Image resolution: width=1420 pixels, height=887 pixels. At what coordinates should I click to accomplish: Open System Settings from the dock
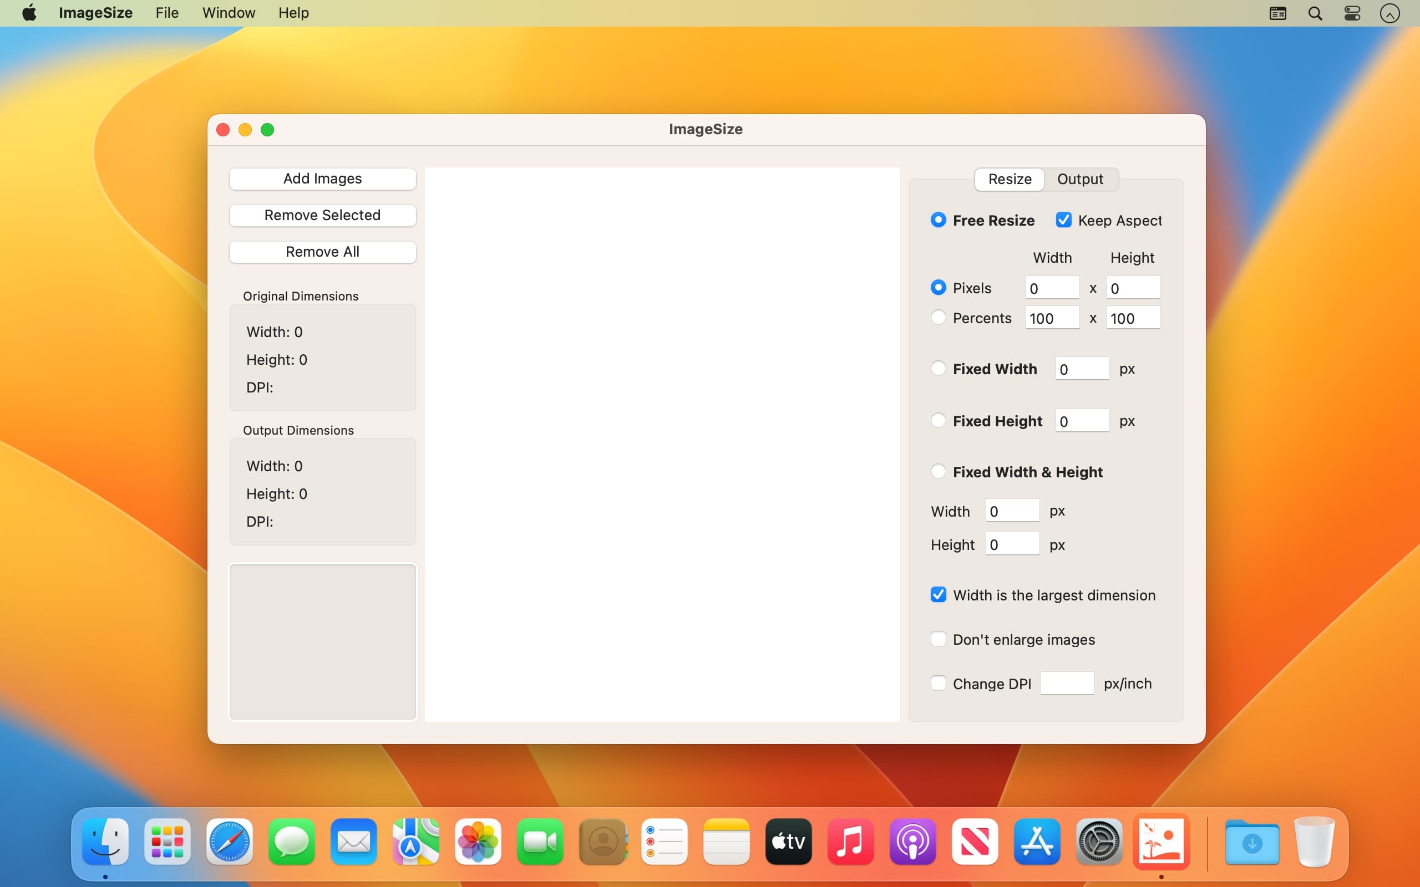click(x=1099, y=841)
